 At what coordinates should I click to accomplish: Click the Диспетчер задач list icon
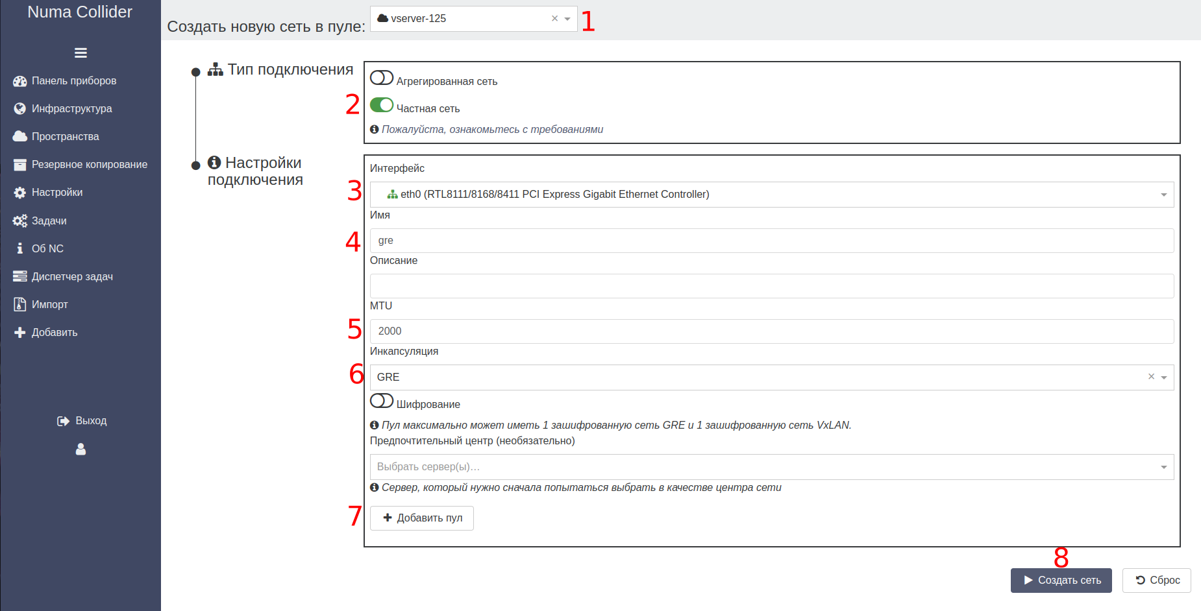[x=20, y=276]
